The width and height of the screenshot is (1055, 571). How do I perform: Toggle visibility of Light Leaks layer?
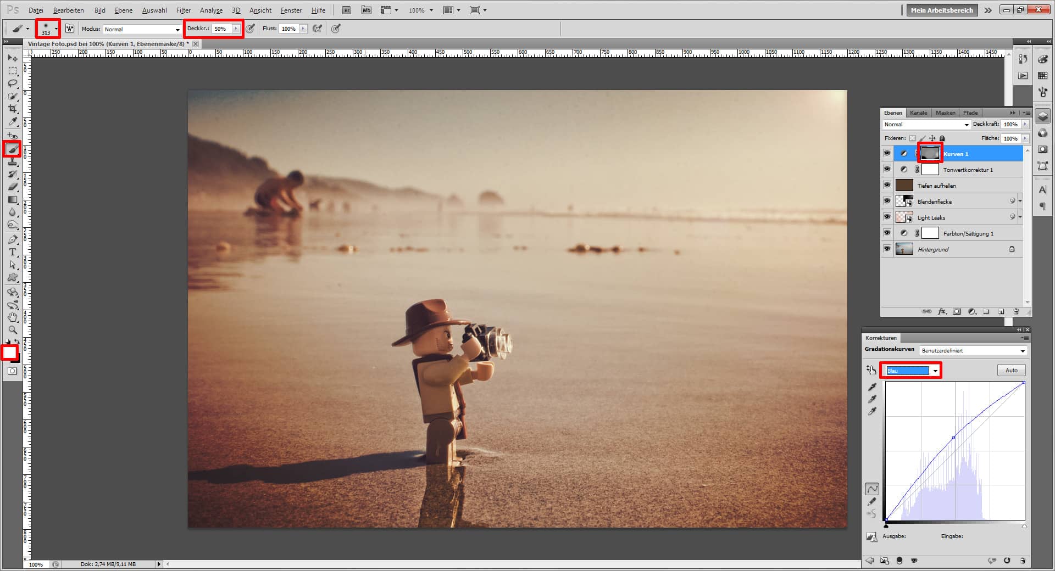tap(887, 217)
